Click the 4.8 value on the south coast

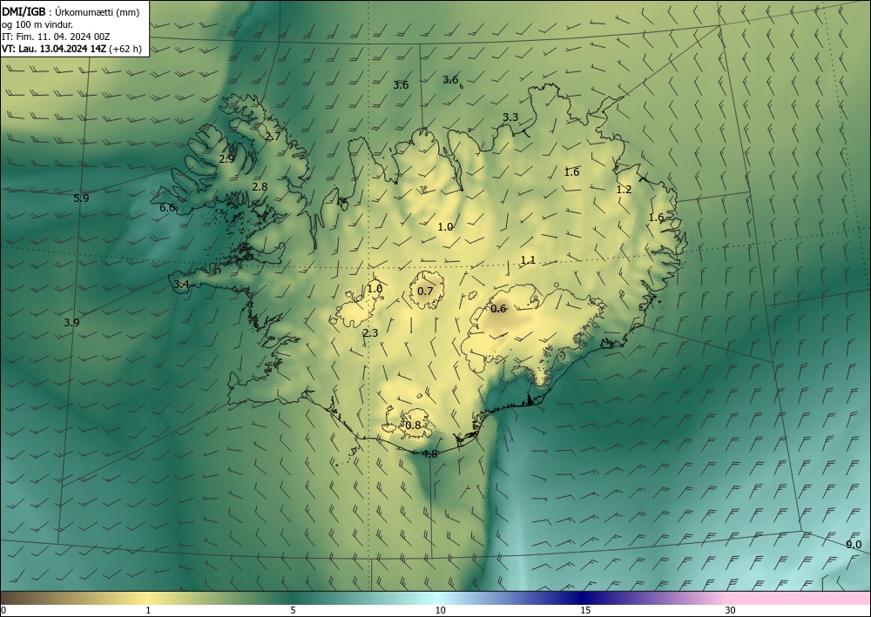[x=430, y=454]
